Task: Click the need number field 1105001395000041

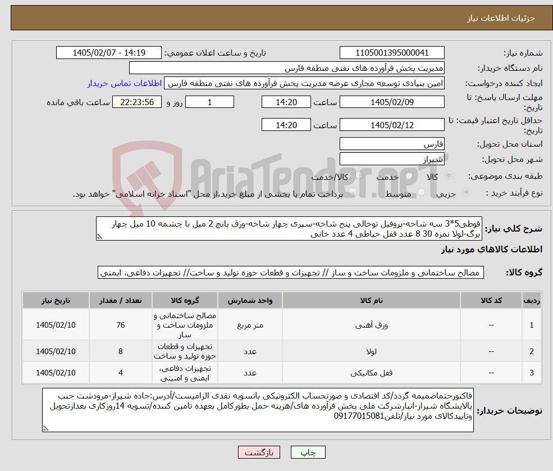Action: (x=392, y=53)
